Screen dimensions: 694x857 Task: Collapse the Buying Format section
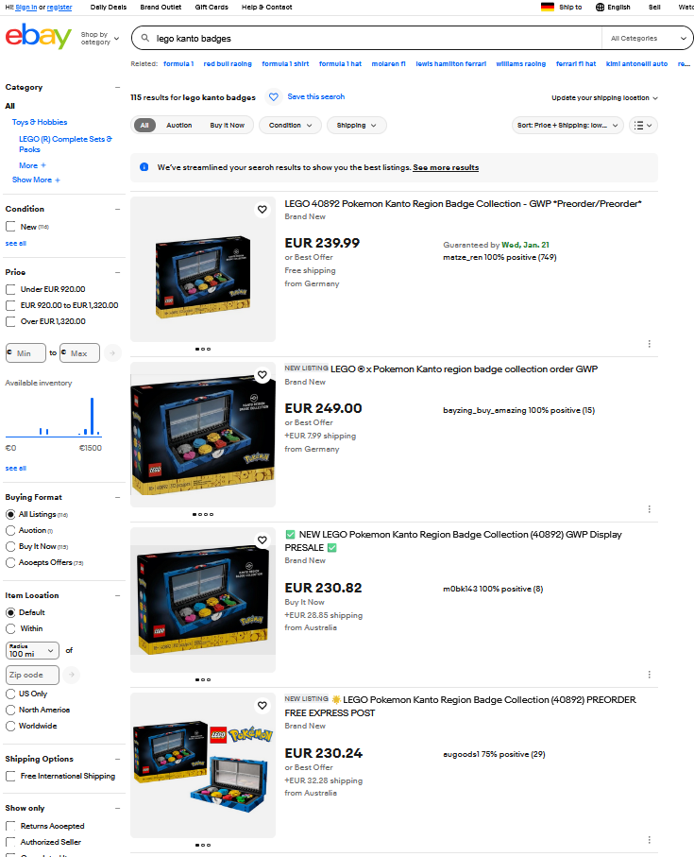click(x=117, y=497)
